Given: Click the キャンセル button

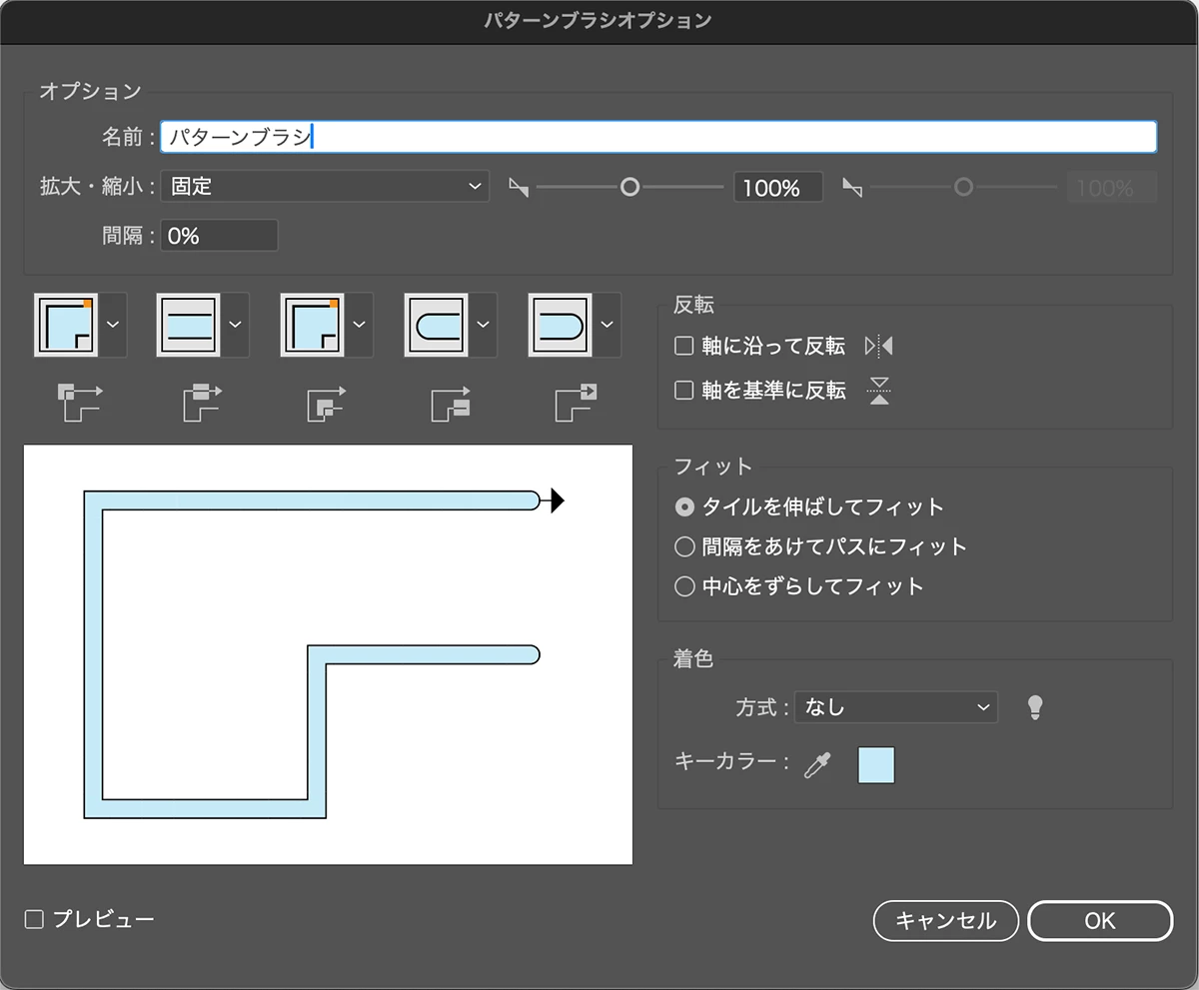Looking at the screenshot, I should [946, 921].
